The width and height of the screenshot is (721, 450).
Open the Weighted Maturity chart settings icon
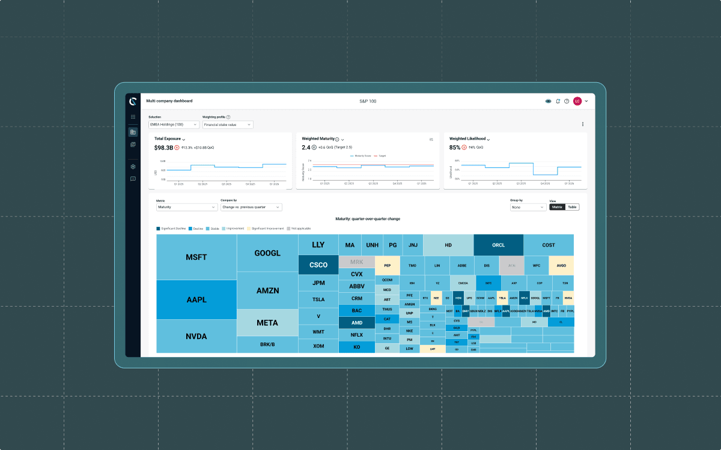(431, 139)
